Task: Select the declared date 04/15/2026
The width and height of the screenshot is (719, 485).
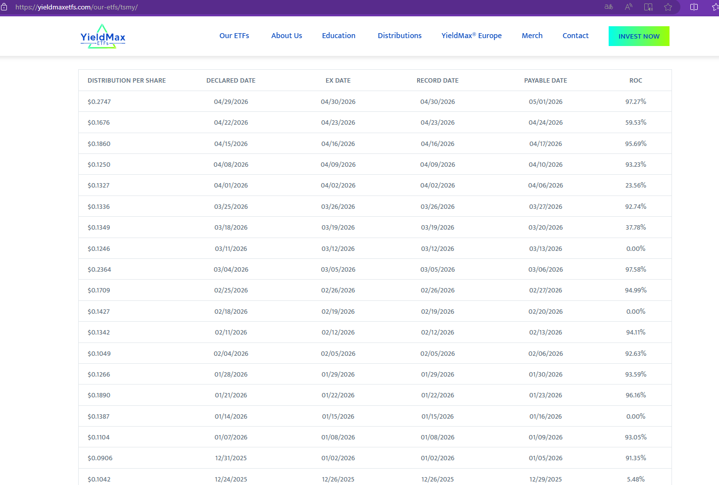Action: click(231, 144)
